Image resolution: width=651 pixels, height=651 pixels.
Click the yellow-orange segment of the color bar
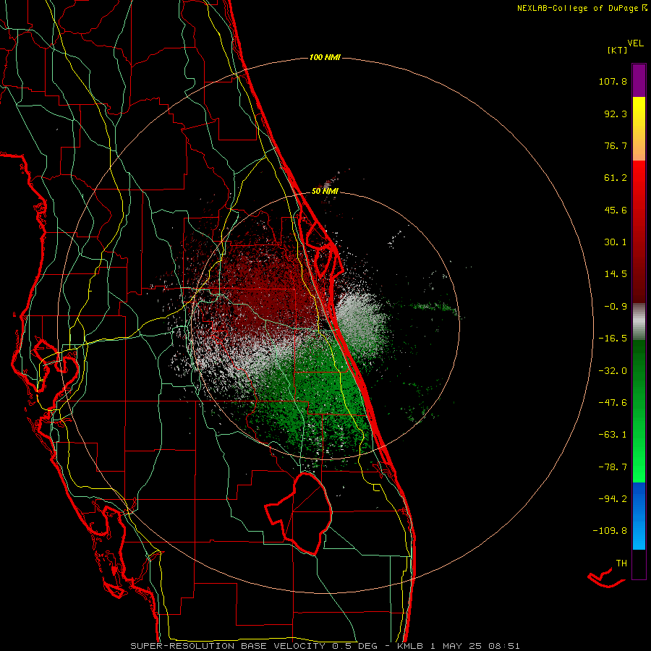coord(639,129)
